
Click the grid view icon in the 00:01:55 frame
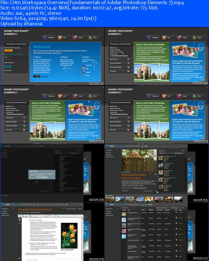pos(183,151)
